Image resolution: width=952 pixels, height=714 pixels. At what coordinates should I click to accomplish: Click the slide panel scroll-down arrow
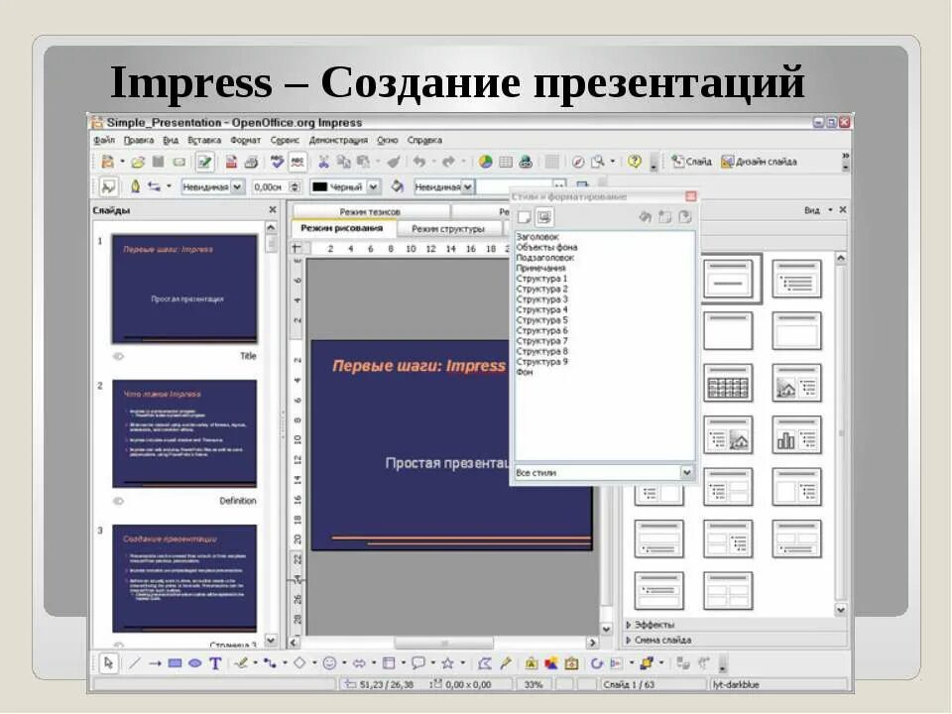[271, 641]
